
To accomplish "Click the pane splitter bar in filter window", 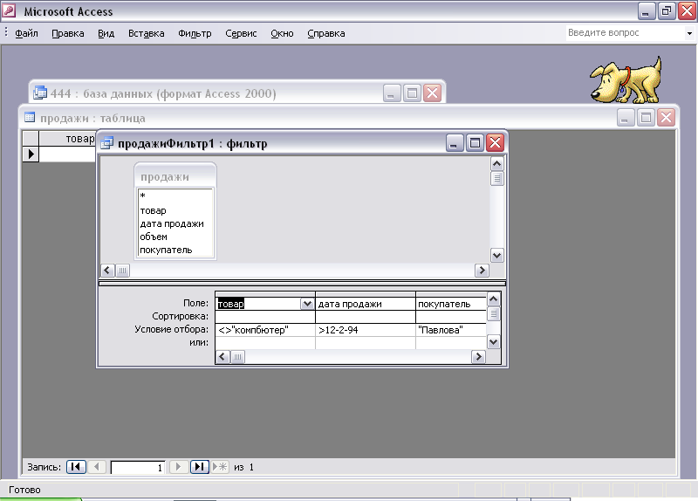I will [302, 284].
